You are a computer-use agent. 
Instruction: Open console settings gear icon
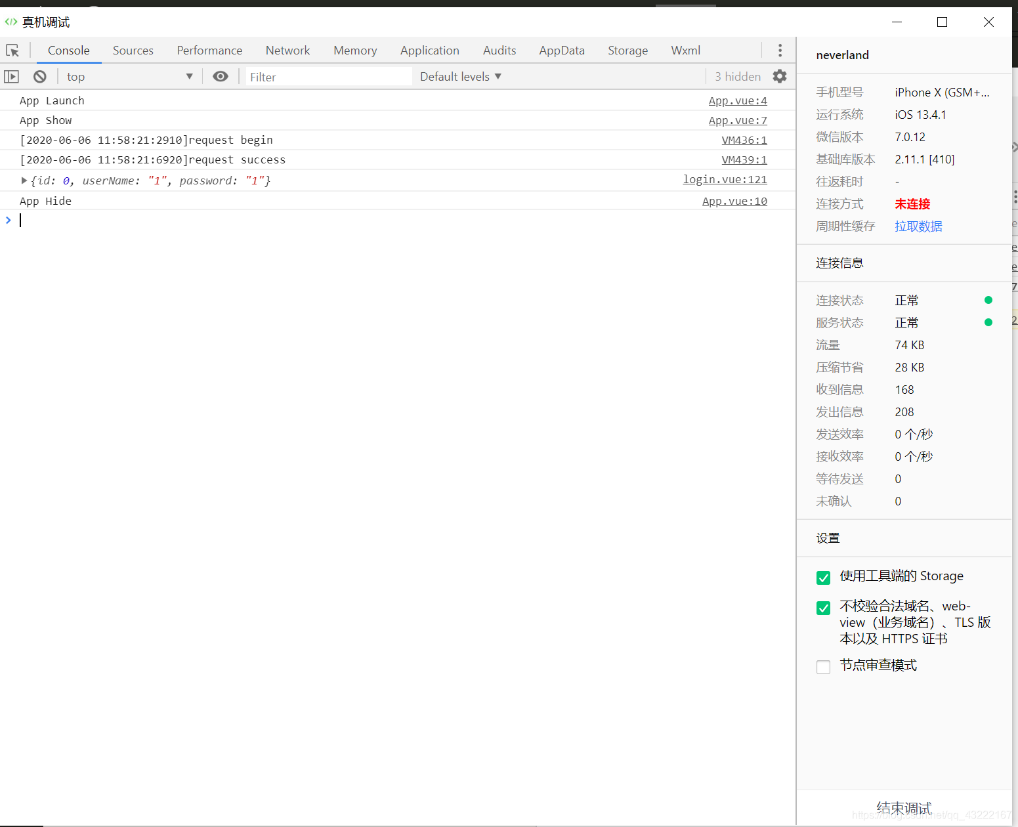click(x=780, y=77)
